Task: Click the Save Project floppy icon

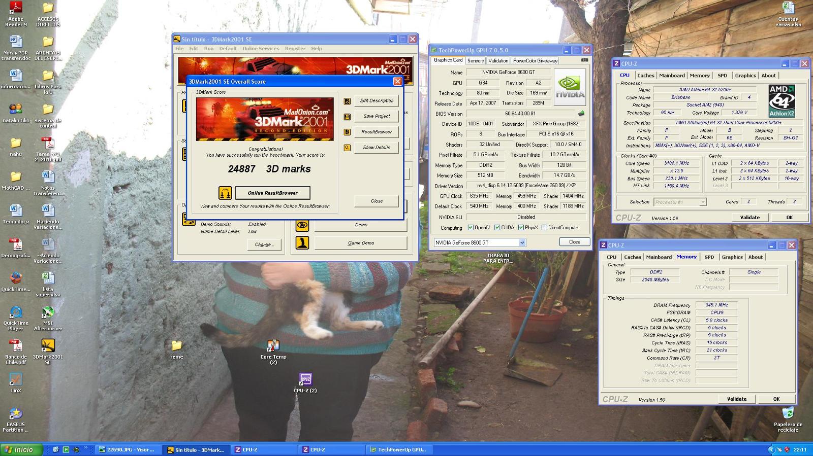Action: [347, 117]
